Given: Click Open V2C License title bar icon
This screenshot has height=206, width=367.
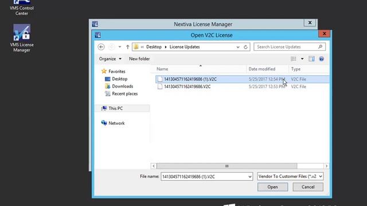Looking at the screenshot, I should (98, 35).
